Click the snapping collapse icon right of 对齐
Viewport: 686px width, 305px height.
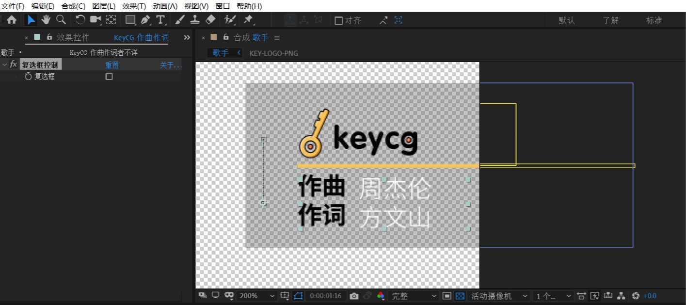pyautogui.click(x=383, y=20)
